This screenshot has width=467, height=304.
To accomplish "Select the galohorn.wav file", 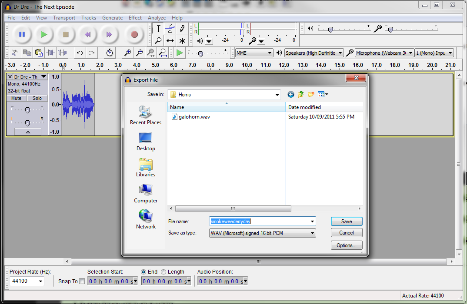I will [191, 117].
